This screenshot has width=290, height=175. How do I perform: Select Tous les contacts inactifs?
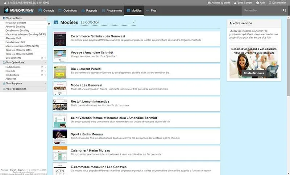pyautogui.click(x=20, y=54)
